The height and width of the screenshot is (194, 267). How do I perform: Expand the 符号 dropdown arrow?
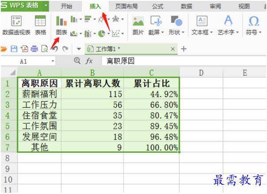[260, 32]
